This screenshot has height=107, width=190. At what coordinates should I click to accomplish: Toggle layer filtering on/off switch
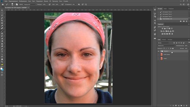click(x=189, y=43)
